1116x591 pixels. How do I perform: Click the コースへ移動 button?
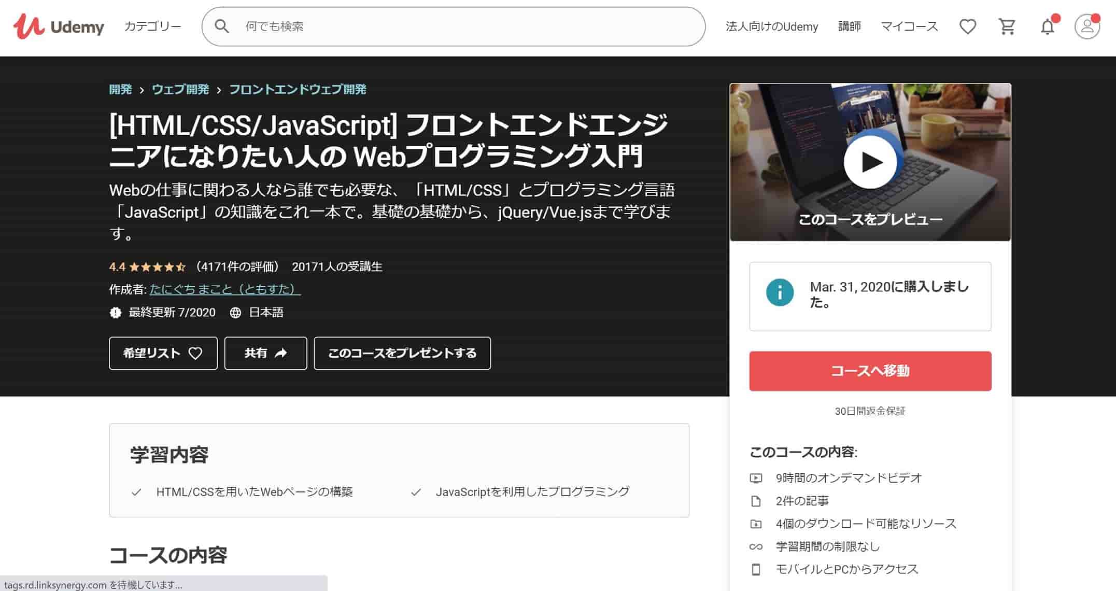[870, 371]
